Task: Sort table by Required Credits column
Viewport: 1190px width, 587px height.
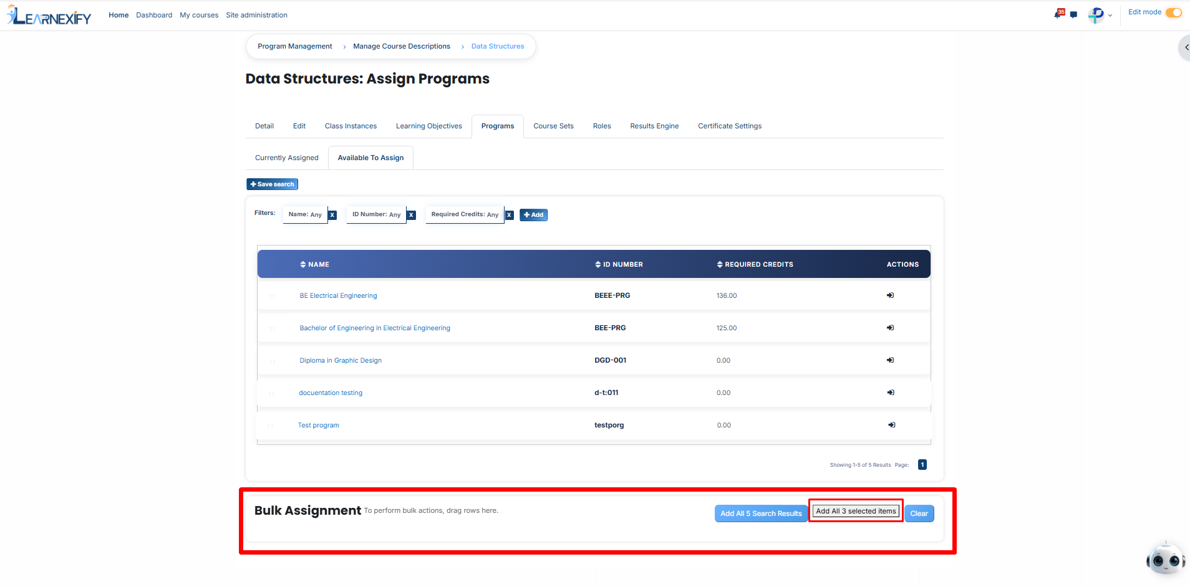Action: click(x=755, y=264)
